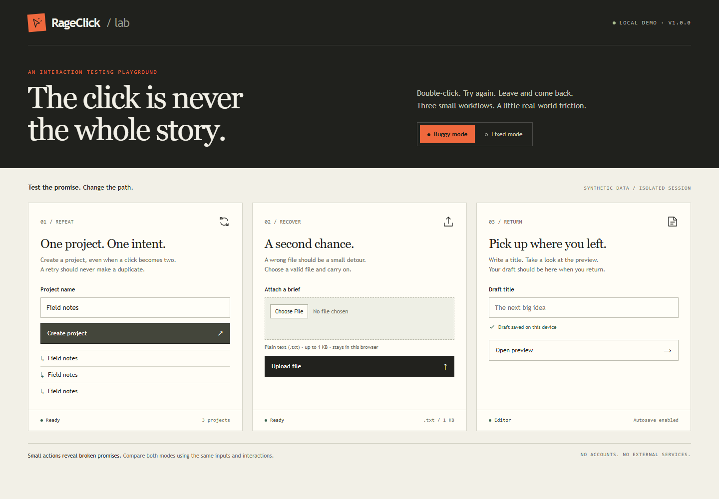Viewport: 719px width, 499px height.
Task: Click the checkmark beside Draft saved
Action: pyautogui.click(x=492, y=327)
